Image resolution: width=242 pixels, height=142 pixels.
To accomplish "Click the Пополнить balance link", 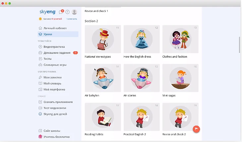I will click(72, 19).
